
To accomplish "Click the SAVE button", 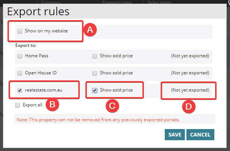I will 175,135.
